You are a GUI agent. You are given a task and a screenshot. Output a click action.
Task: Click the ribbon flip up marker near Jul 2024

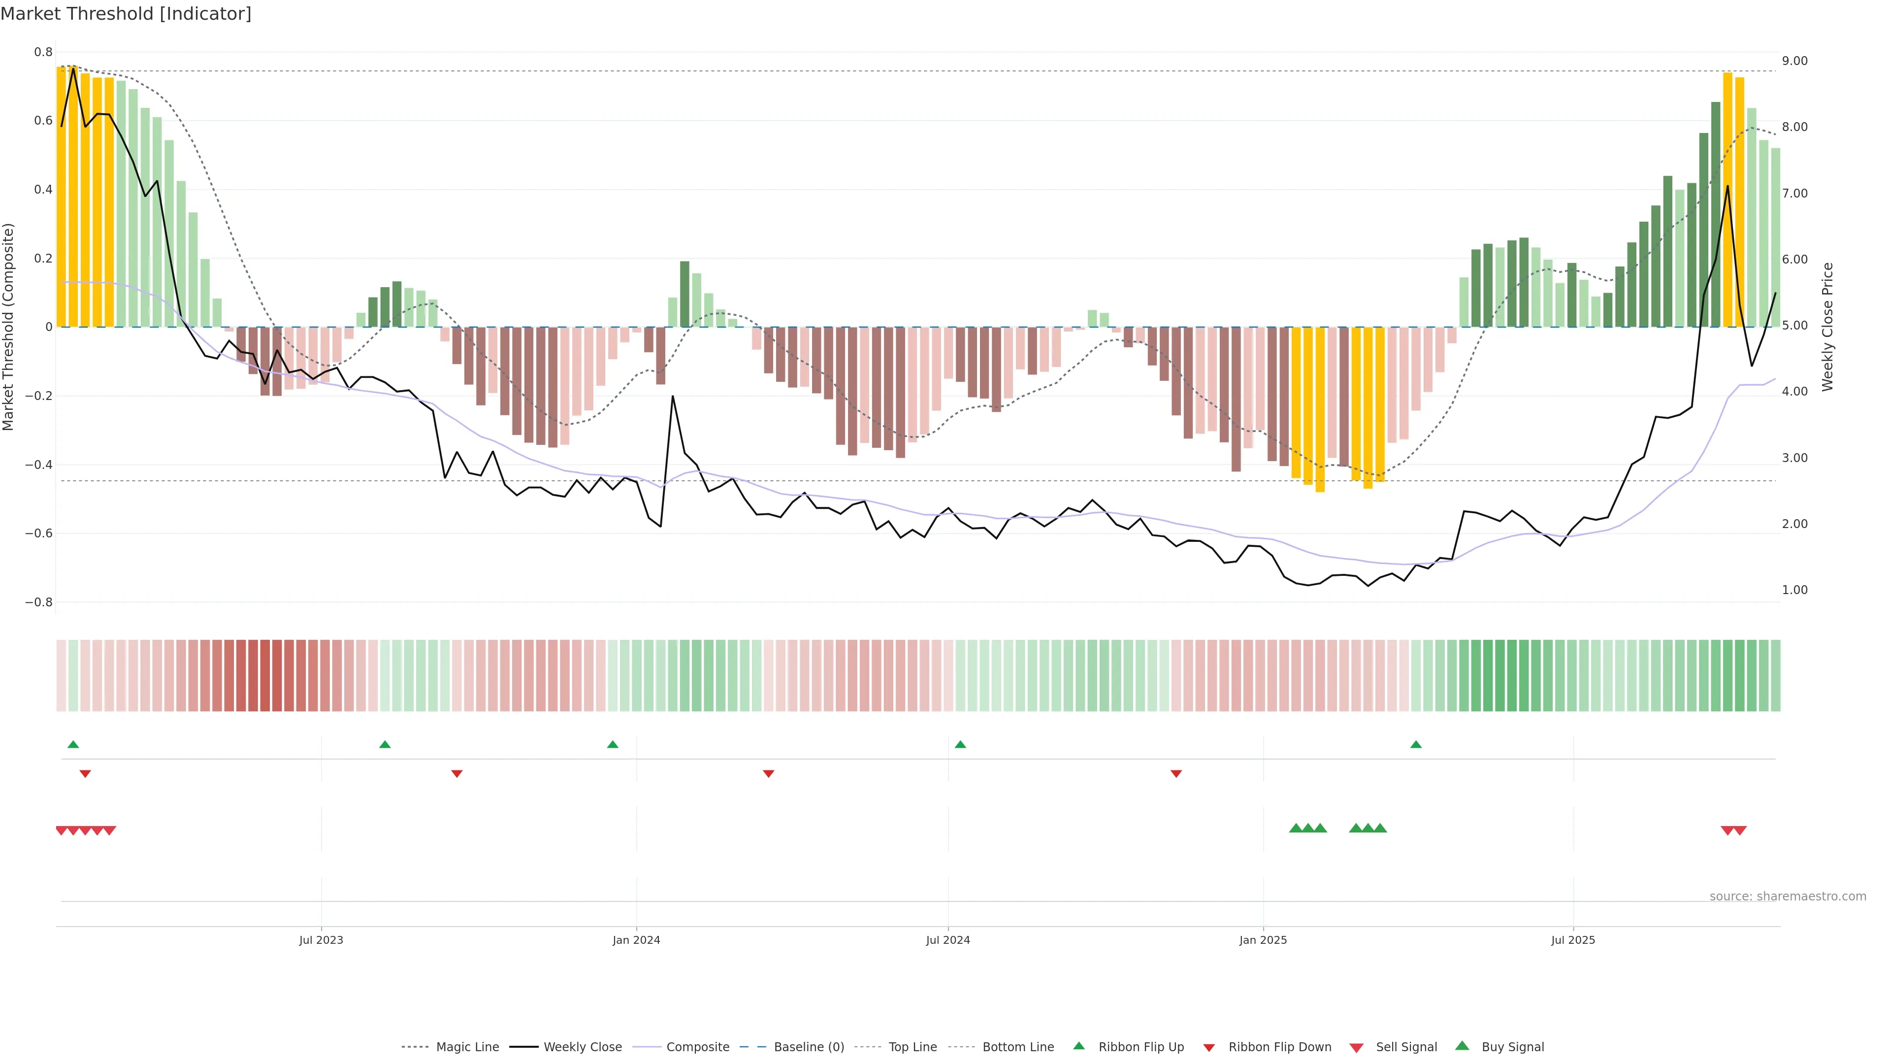coord(960,745)
